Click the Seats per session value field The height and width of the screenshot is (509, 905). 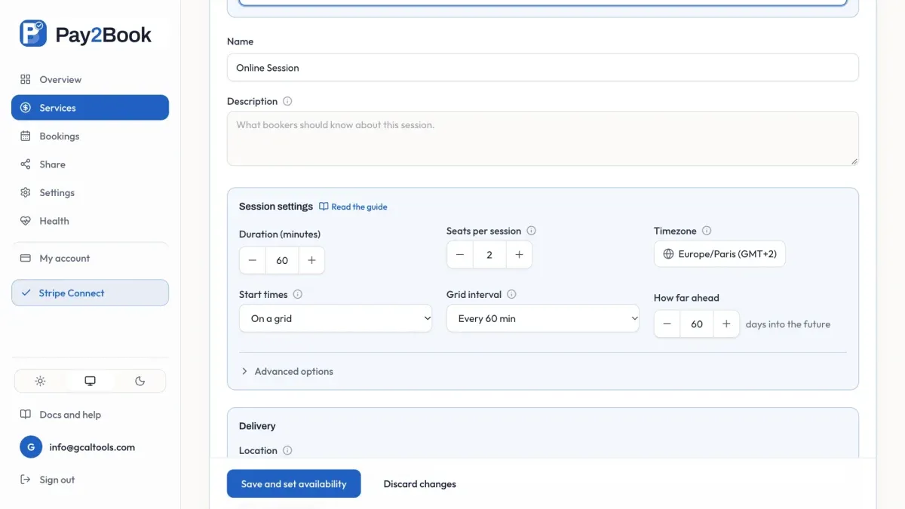489,255
